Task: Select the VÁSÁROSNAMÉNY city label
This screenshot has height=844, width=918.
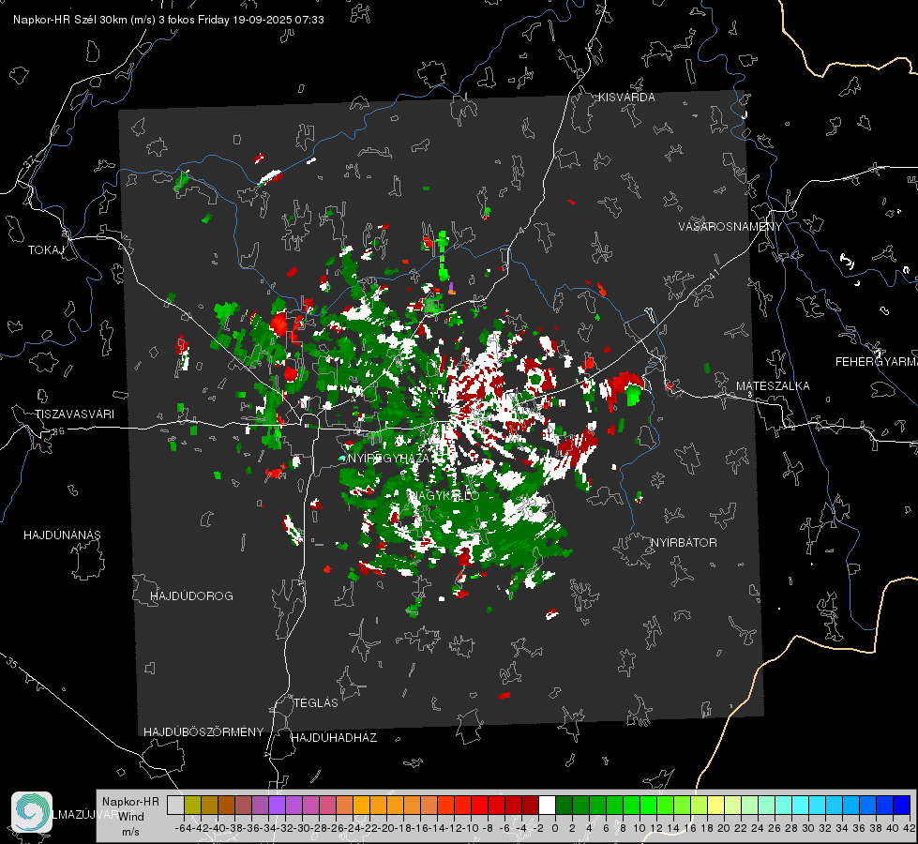Action: point(730,227)
